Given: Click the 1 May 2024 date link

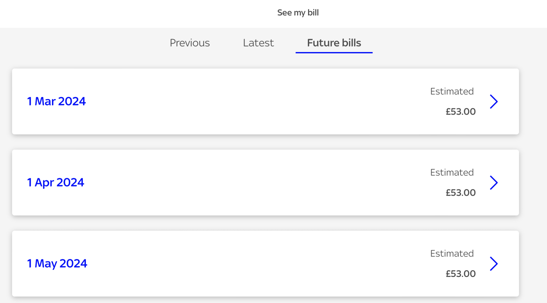Looking at the screenshot, I should [57, 263].
